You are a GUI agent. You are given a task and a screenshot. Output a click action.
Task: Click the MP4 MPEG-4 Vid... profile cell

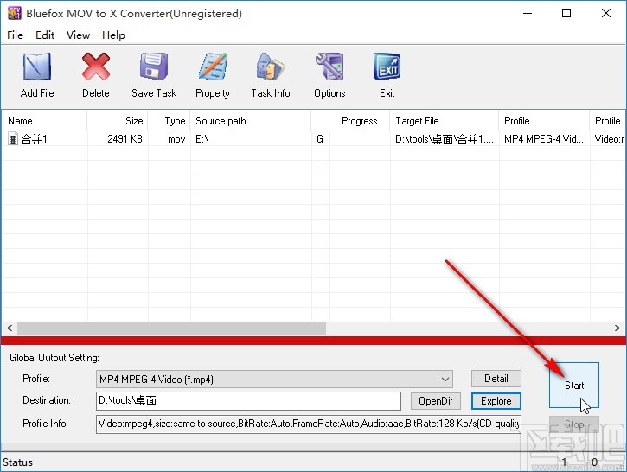coord(544,139)
